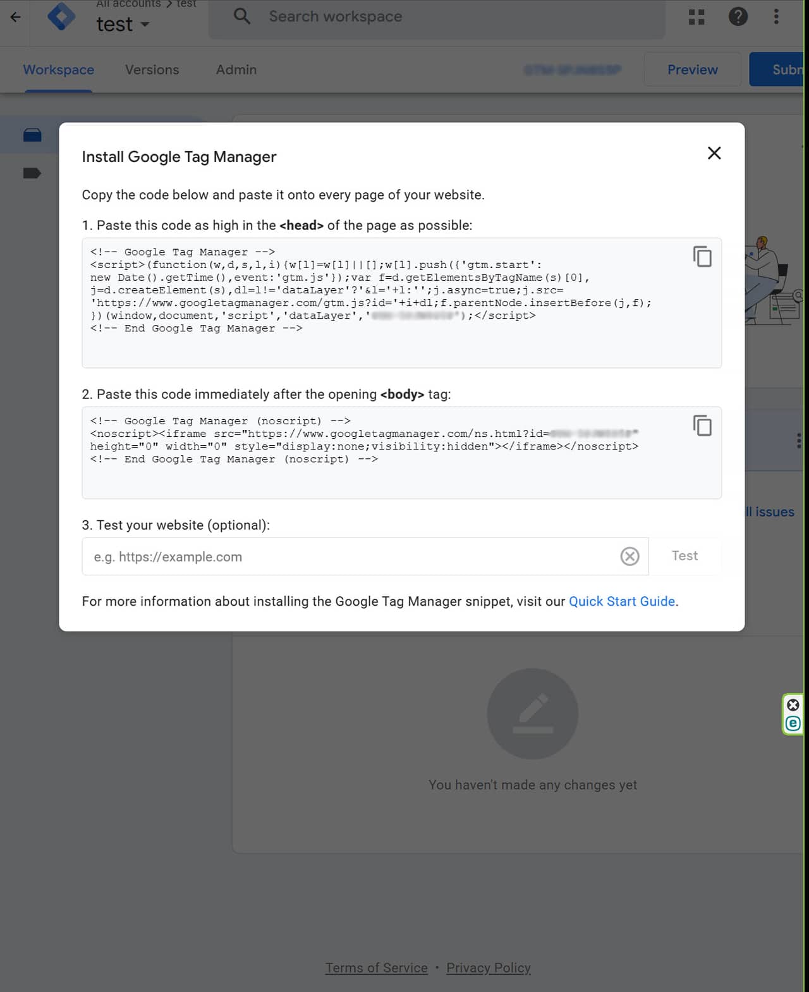Open the Google apps grid icon
Viewport: 809px width, 992px height.
[696, 17]
